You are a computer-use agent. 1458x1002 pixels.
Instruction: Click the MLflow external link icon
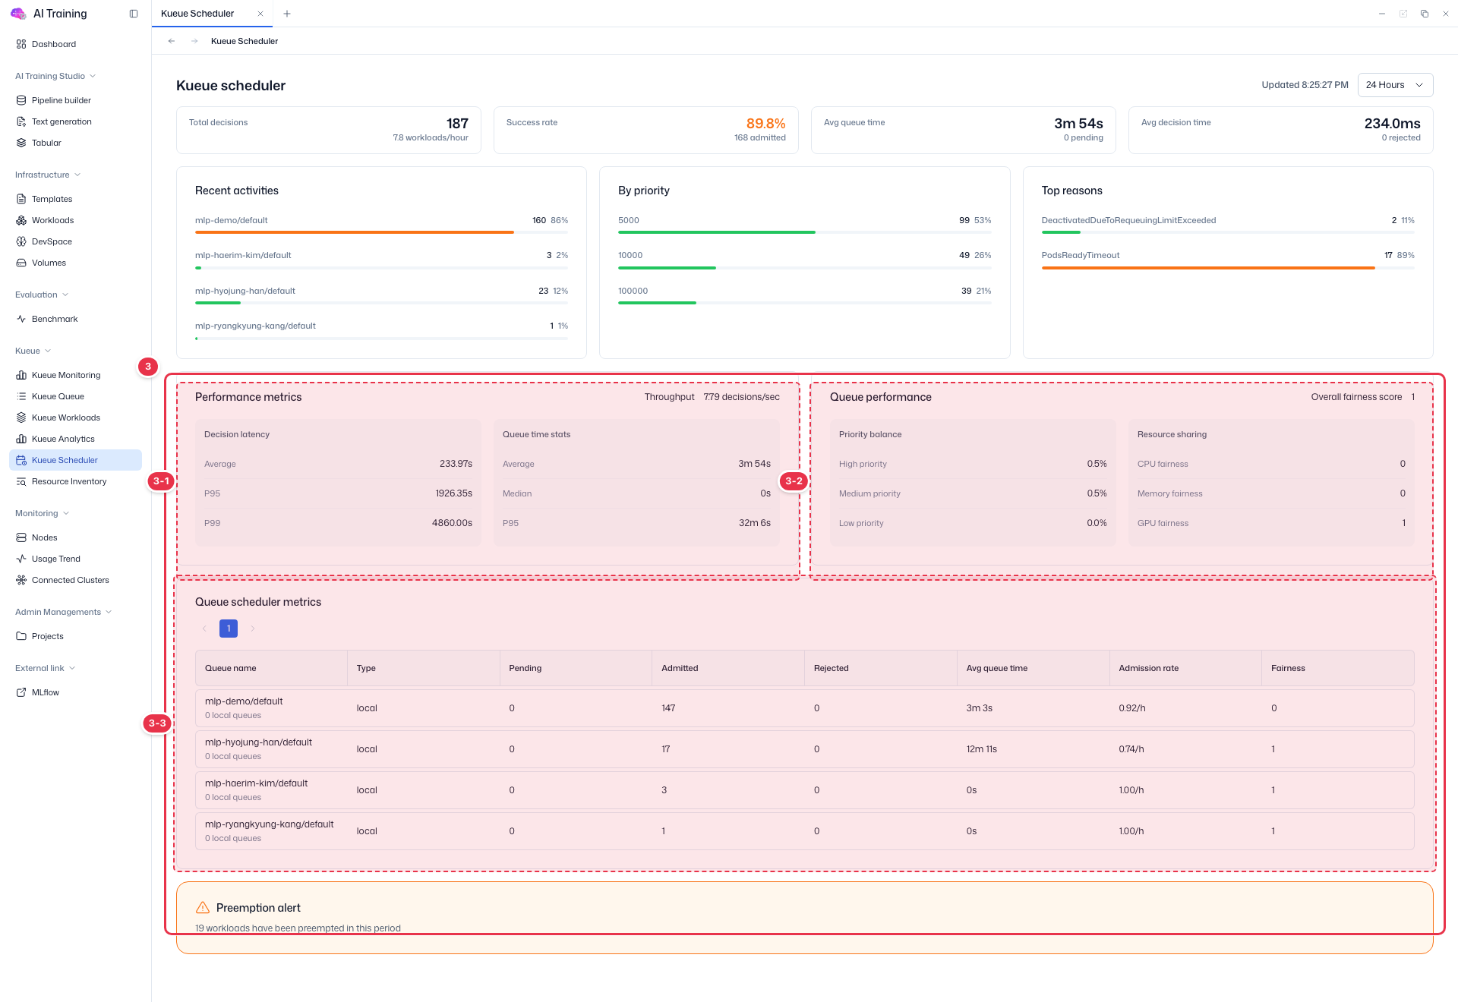21,692
